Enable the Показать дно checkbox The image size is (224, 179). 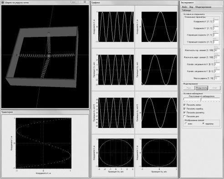pos(184,116)
